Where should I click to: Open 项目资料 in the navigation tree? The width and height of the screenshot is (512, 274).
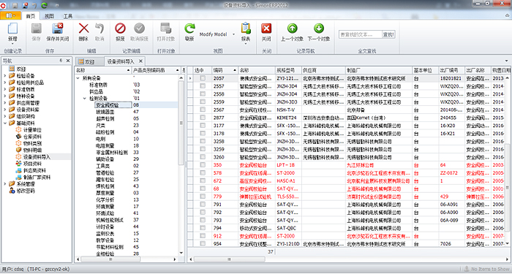(32, 164)
